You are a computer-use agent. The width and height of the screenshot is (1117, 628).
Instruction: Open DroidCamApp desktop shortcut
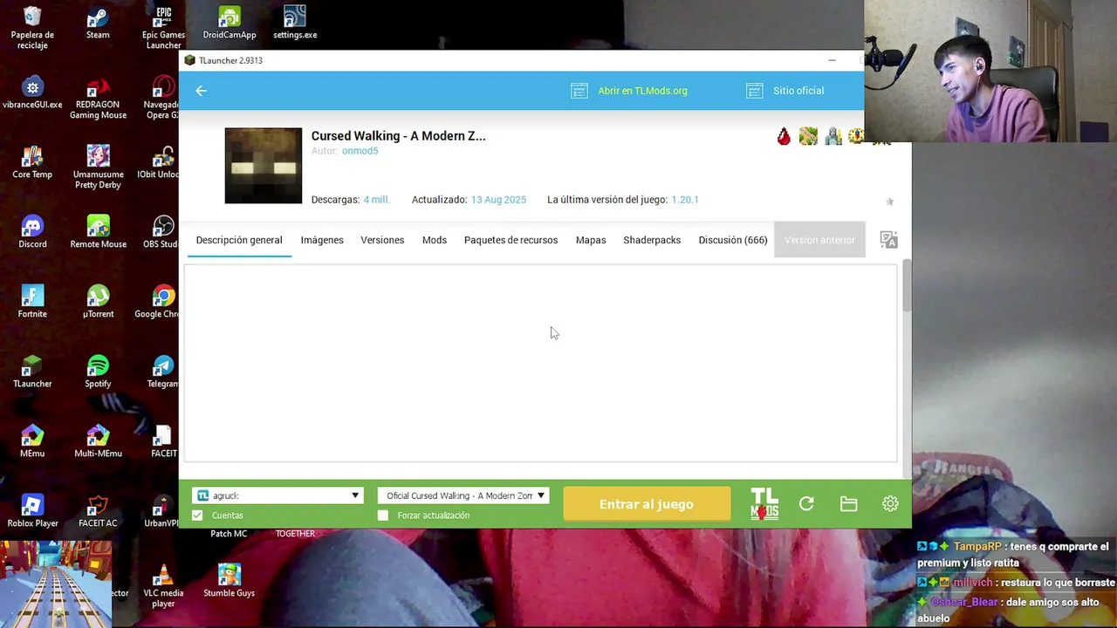click(230, 24)
